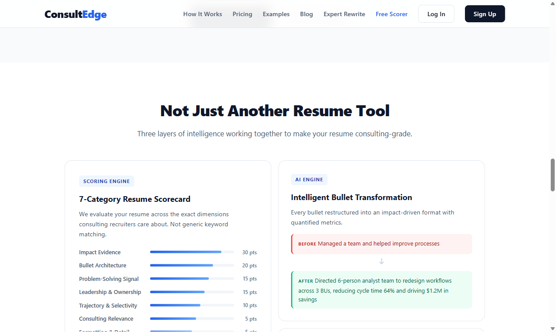Click the Impact Evidence progress bar

tap(192, 252)
